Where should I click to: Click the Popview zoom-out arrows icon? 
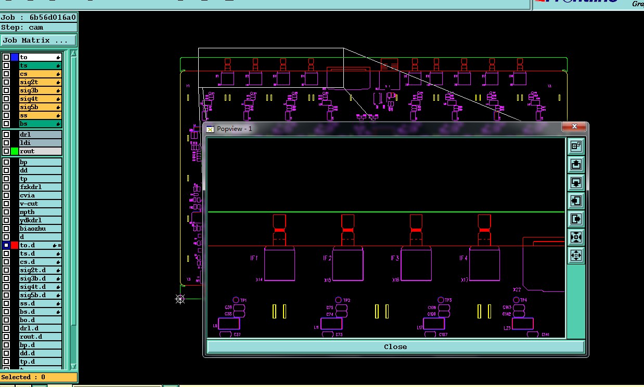pos(576,256)
